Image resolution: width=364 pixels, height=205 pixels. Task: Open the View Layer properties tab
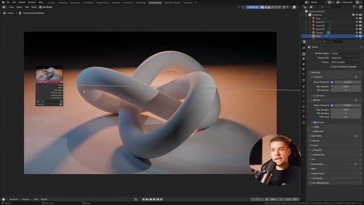(x=303, y=64)
